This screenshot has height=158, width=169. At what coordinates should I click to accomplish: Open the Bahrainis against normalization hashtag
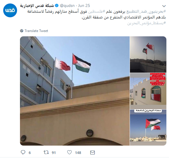(x=146, y=11)
